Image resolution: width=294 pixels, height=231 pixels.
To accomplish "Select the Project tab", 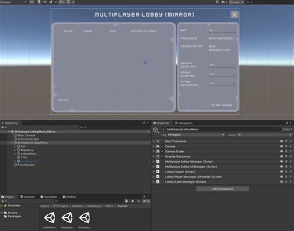I will (8, 197).
